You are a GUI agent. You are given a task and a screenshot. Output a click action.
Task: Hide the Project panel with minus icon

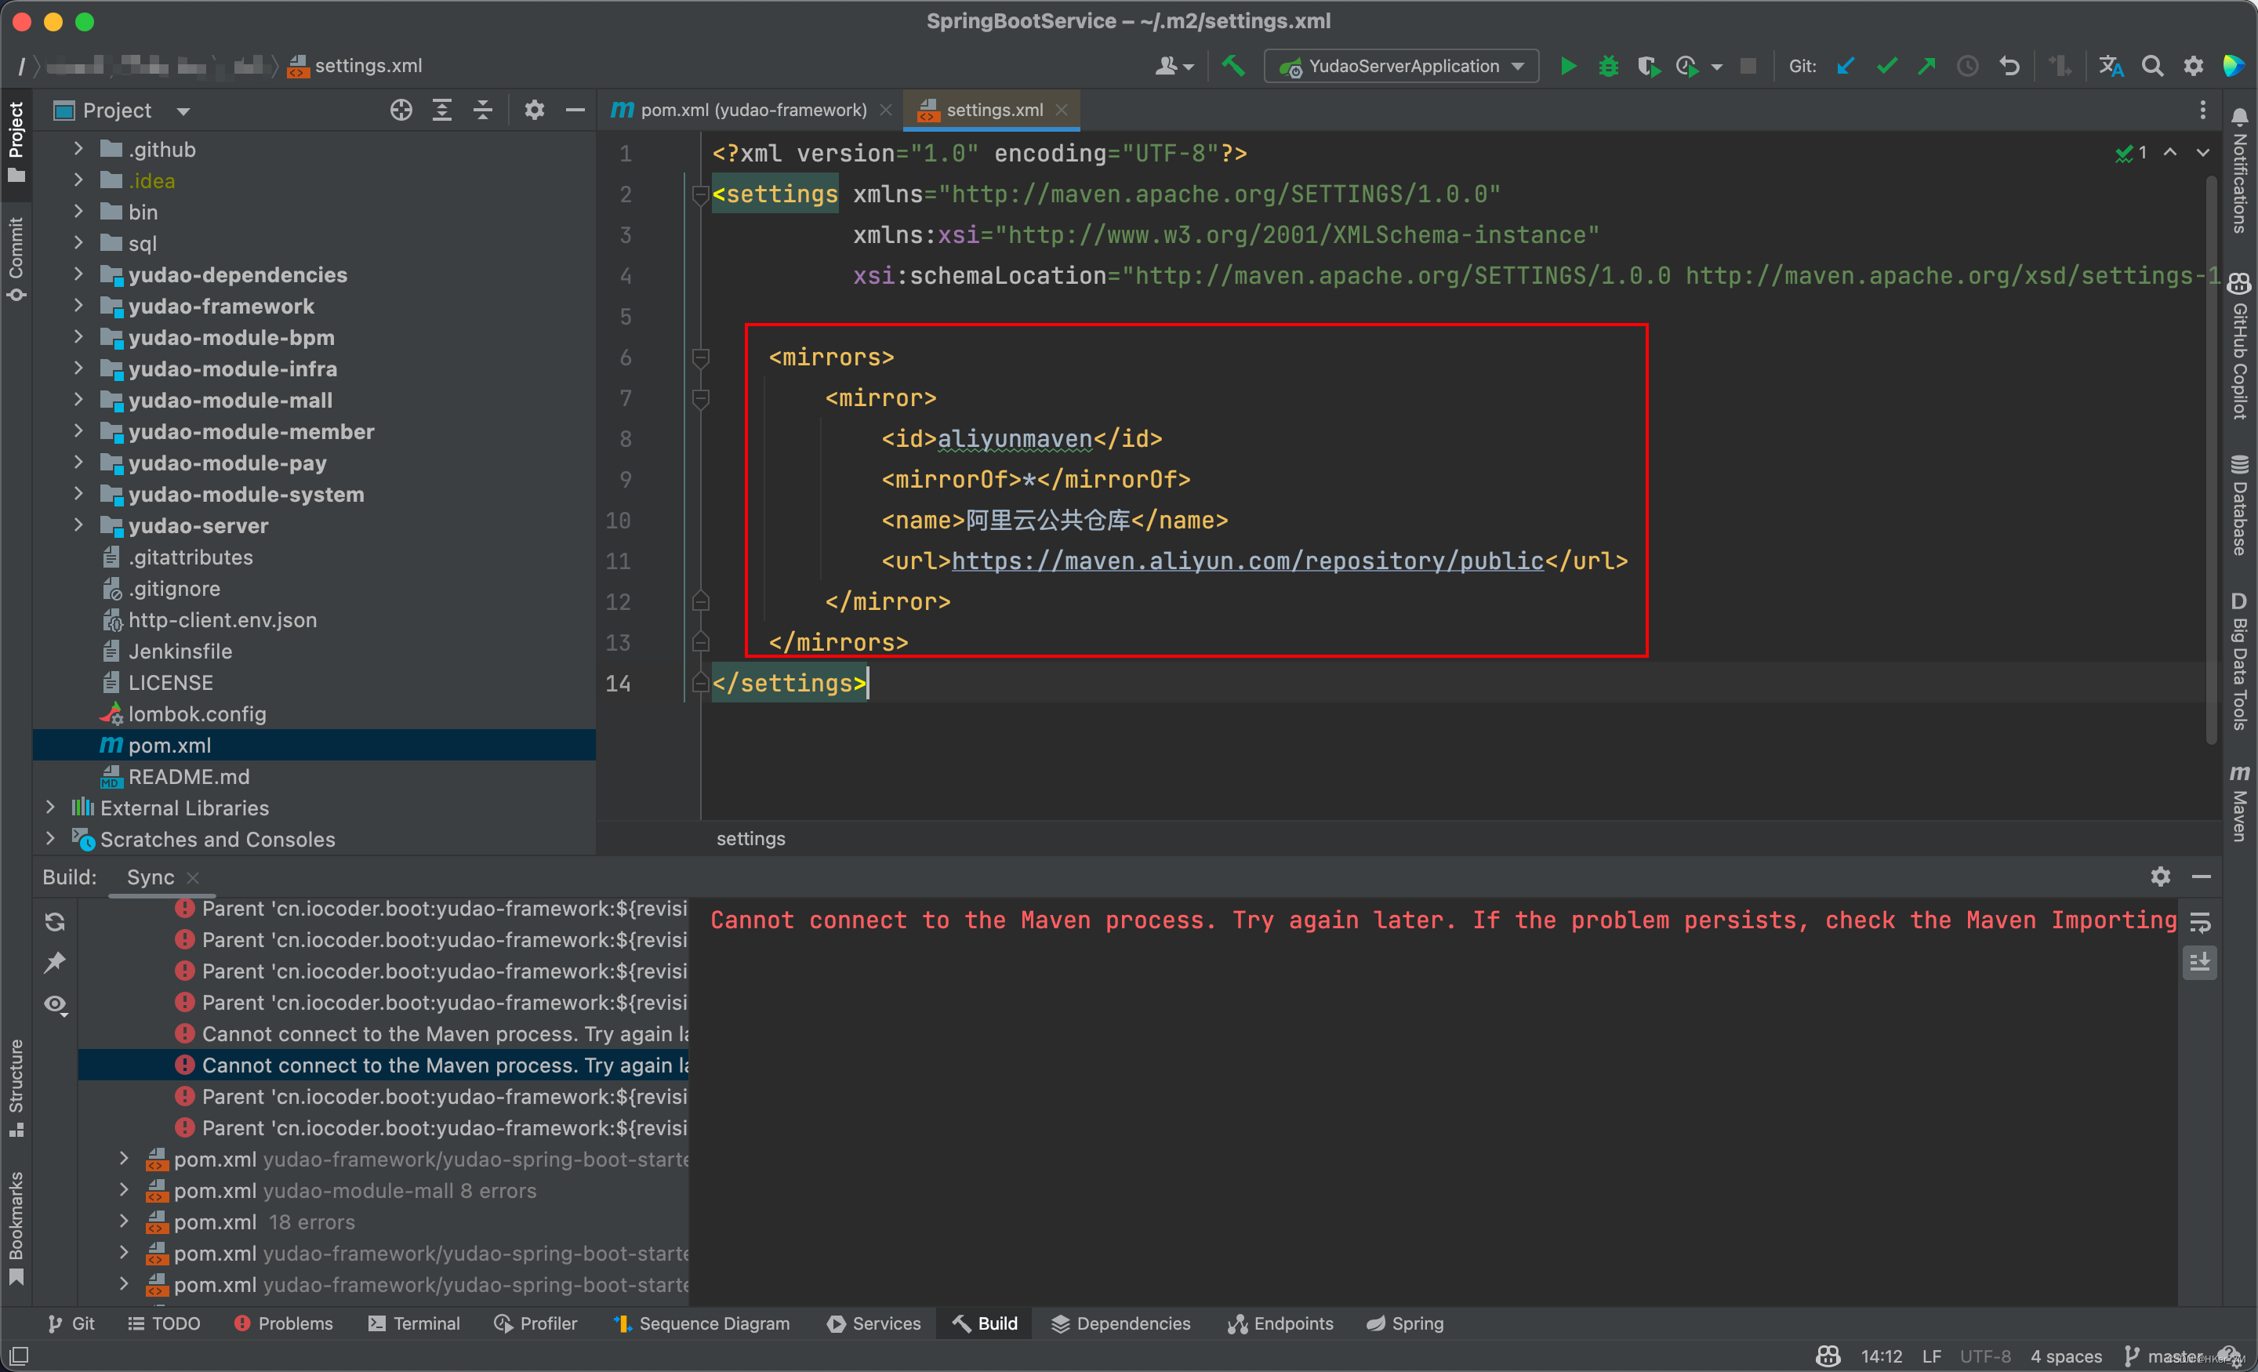(575, 110)
